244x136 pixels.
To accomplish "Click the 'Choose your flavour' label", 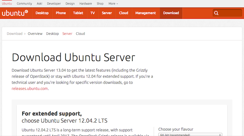I will 176,129.
